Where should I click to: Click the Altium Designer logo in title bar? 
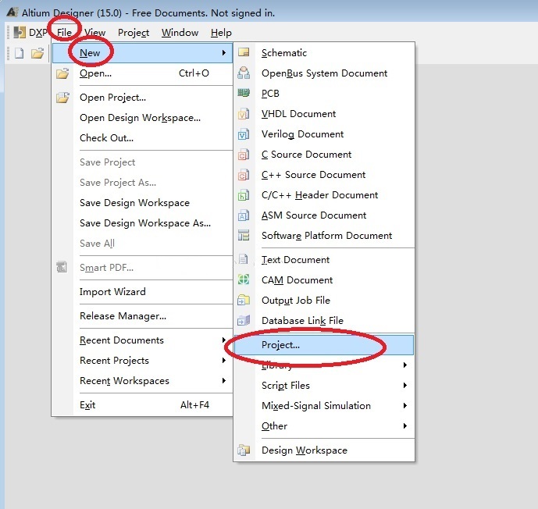(12, 12)
